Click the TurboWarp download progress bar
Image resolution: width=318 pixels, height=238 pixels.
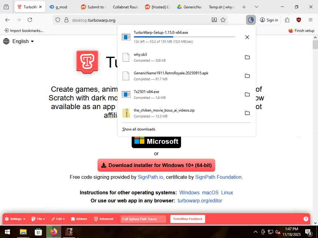click(184, 37)
